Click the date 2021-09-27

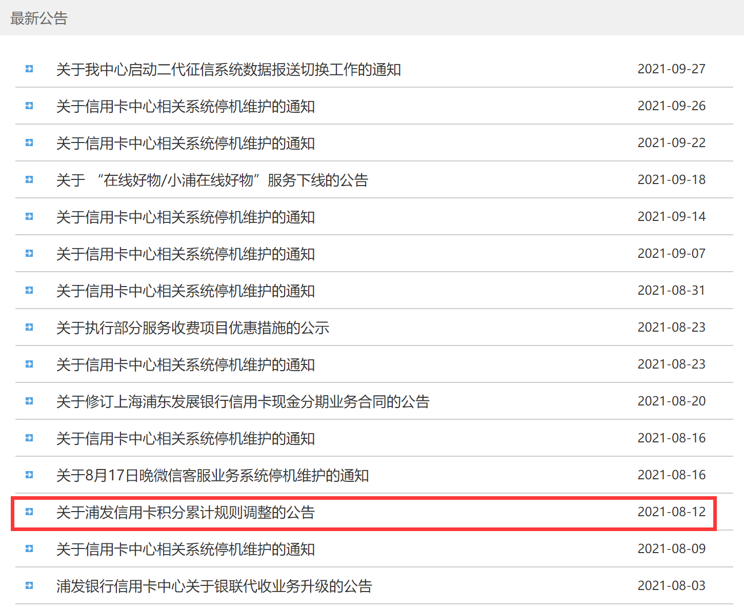(672, 69)
